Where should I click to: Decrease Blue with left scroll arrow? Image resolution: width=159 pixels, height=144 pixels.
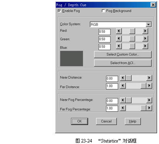[x=119, y=46]
